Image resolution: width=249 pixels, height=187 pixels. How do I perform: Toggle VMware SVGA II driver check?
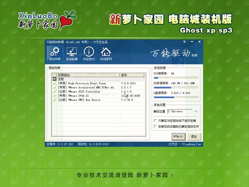tap(54, 96)
